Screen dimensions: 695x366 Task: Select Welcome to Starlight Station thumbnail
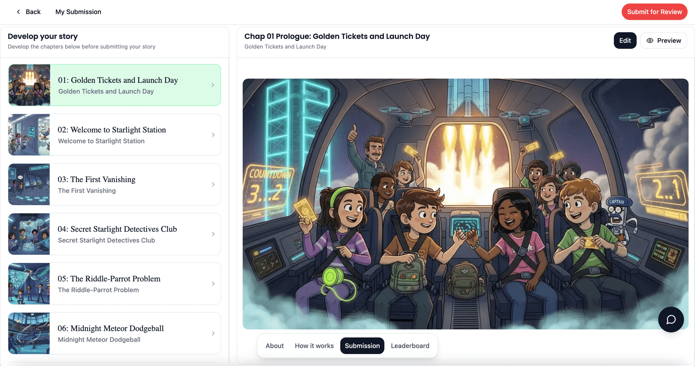(29, 135)
